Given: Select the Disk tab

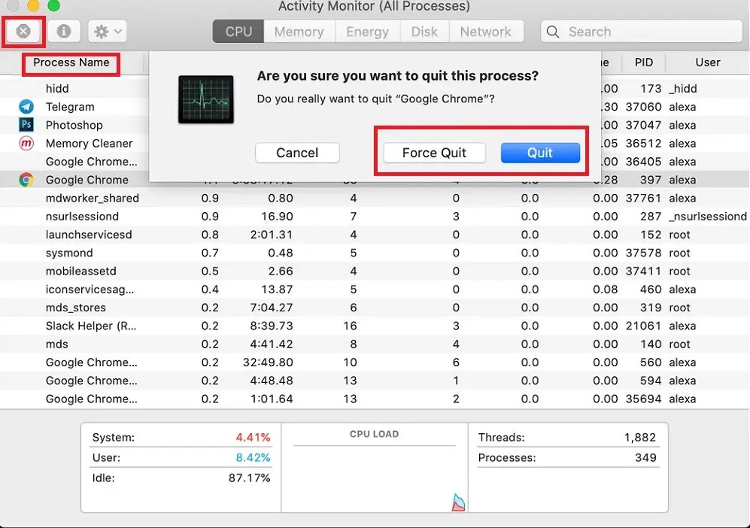Looking at the screenshot, I should click(424, 32).
